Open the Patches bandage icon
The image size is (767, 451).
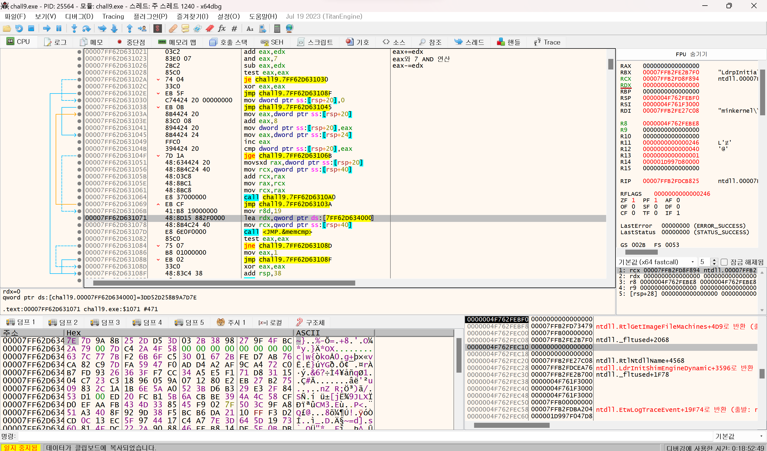point(173,29)
